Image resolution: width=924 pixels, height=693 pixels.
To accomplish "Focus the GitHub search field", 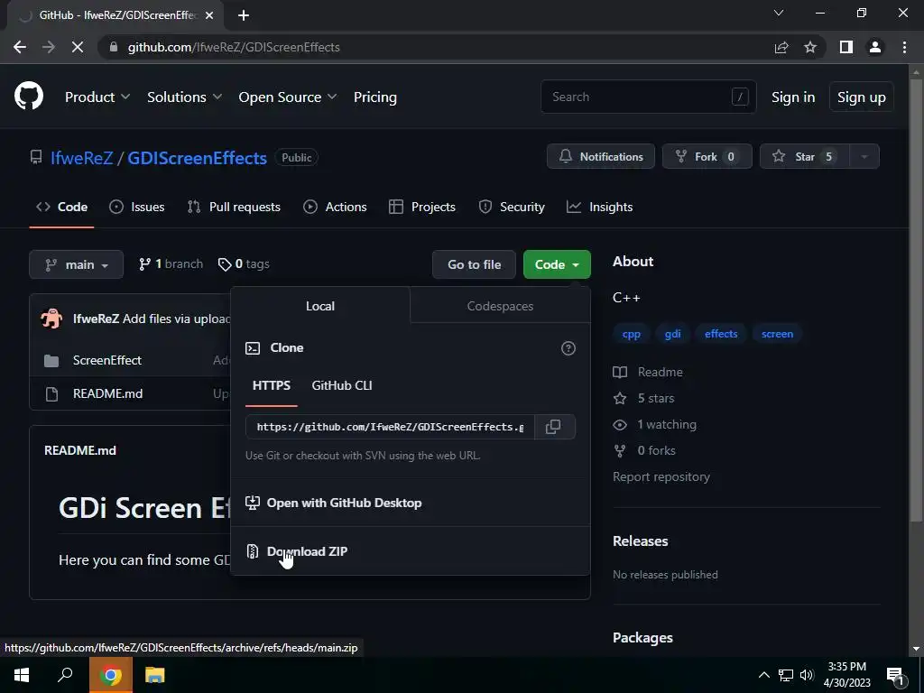I will tap(648, 97).
